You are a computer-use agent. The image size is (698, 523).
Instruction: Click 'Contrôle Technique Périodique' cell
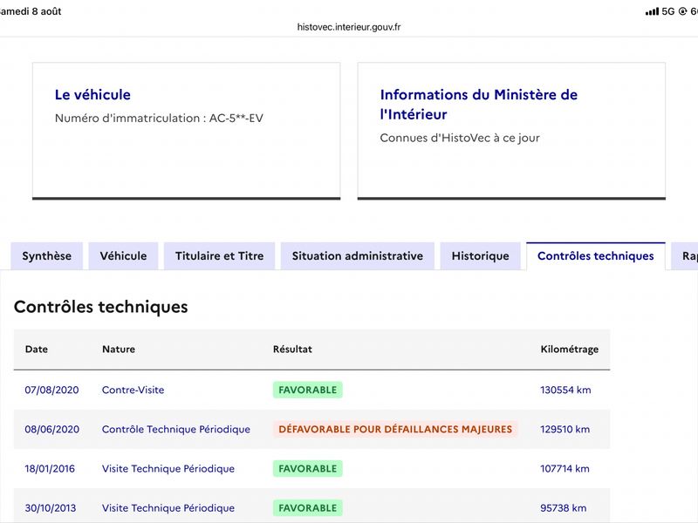click(176, 430)
